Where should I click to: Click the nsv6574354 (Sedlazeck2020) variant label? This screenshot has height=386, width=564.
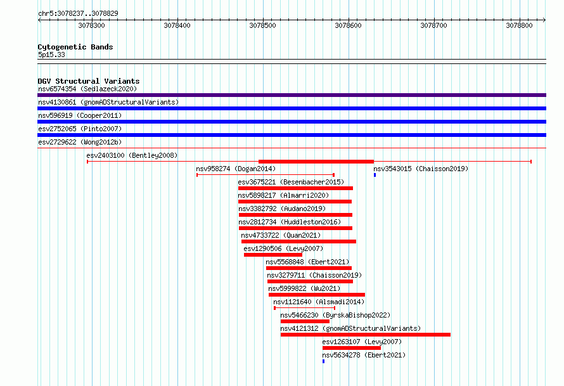coord(87,89)
